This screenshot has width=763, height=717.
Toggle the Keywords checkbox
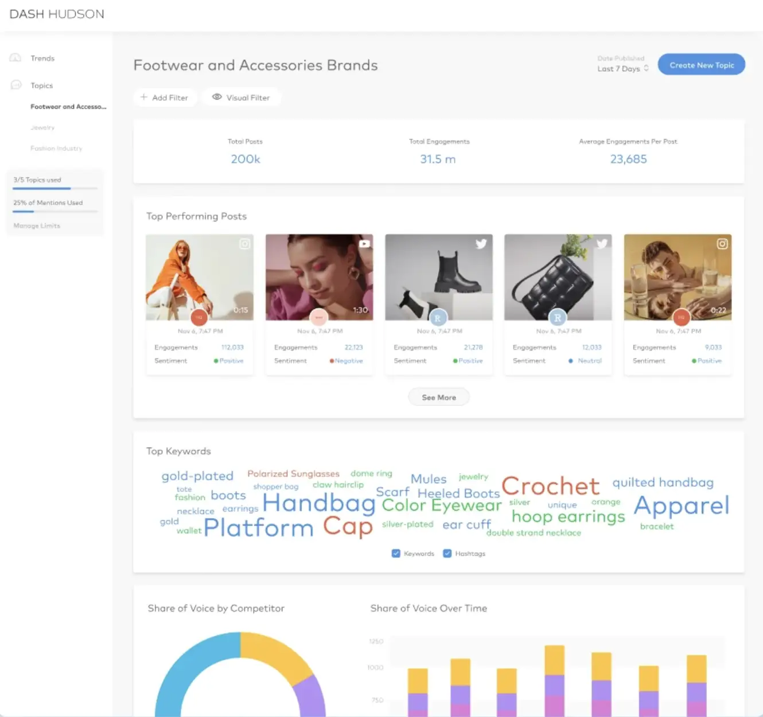pos(396,554)
